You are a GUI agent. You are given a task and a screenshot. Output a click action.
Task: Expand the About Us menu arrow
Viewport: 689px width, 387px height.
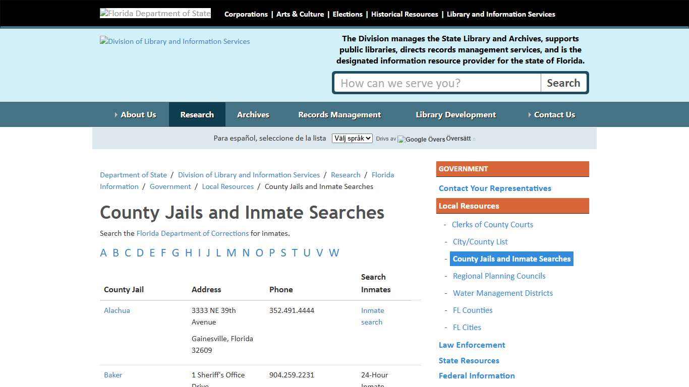pos(116,114)
